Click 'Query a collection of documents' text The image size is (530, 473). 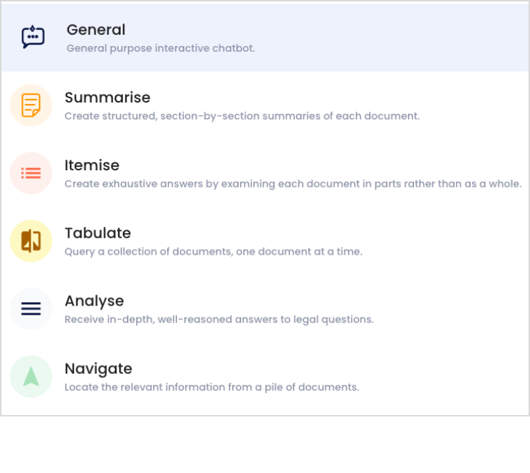click(x=213, y=251)
